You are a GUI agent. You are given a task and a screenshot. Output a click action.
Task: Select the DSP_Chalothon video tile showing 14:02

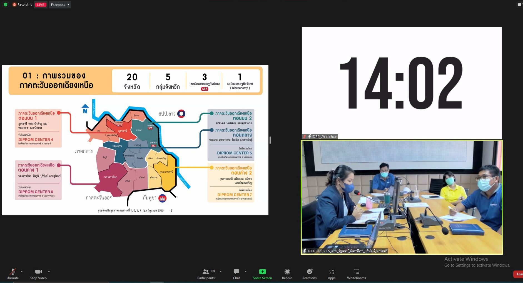pos(402,83)
